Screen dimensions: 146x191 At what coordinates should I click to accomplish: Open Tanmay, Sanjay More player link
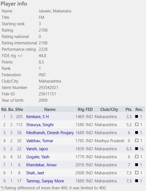tap(45, 181)
